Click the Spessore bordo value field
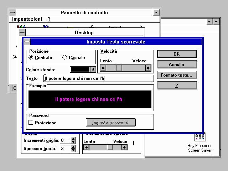 pos(66,149)
